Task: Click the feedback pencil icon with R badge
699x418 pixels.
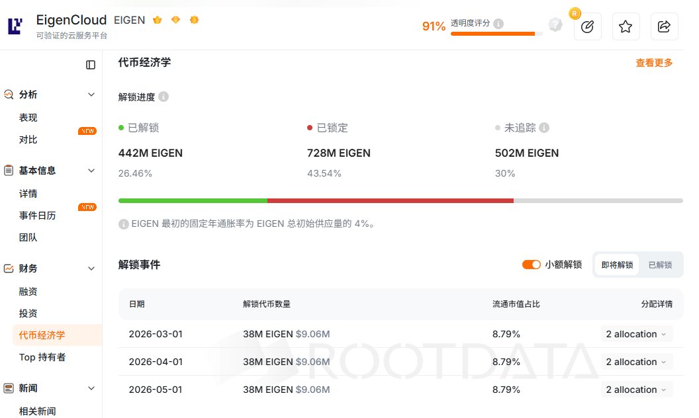Action: point(587,26)
